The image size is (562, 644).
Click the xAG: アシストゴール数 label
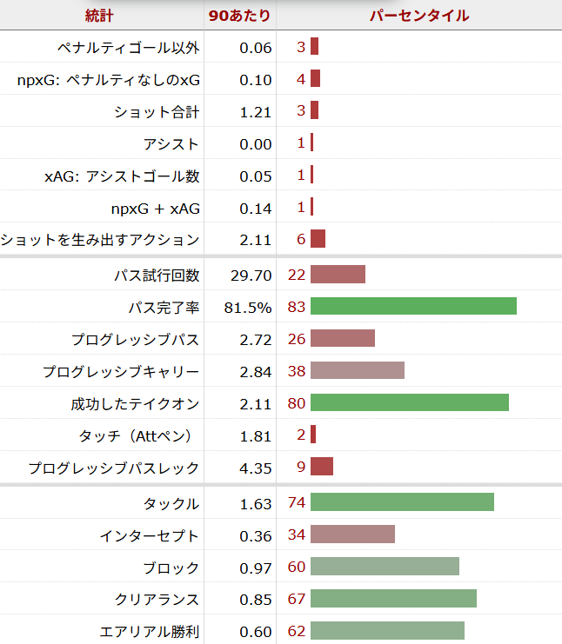(122, 176)
